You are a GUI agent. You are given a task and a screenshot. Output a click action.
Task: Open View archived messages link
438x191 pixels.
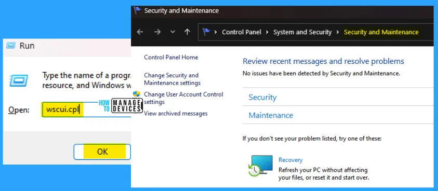tap(176, 113)
